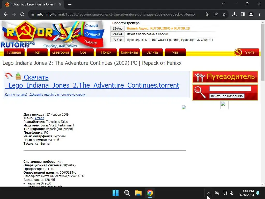Focus the search-by-name input field
This screenshot has width=265, height=199.
[230, 89]
